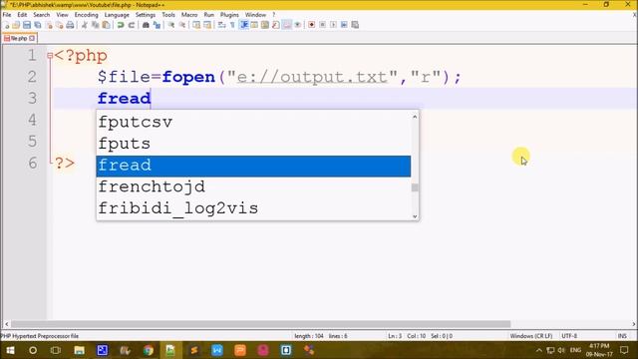The image size is (638, 359).
Task: Click line number 5 in the margin
Action: (x=32, y=142)
